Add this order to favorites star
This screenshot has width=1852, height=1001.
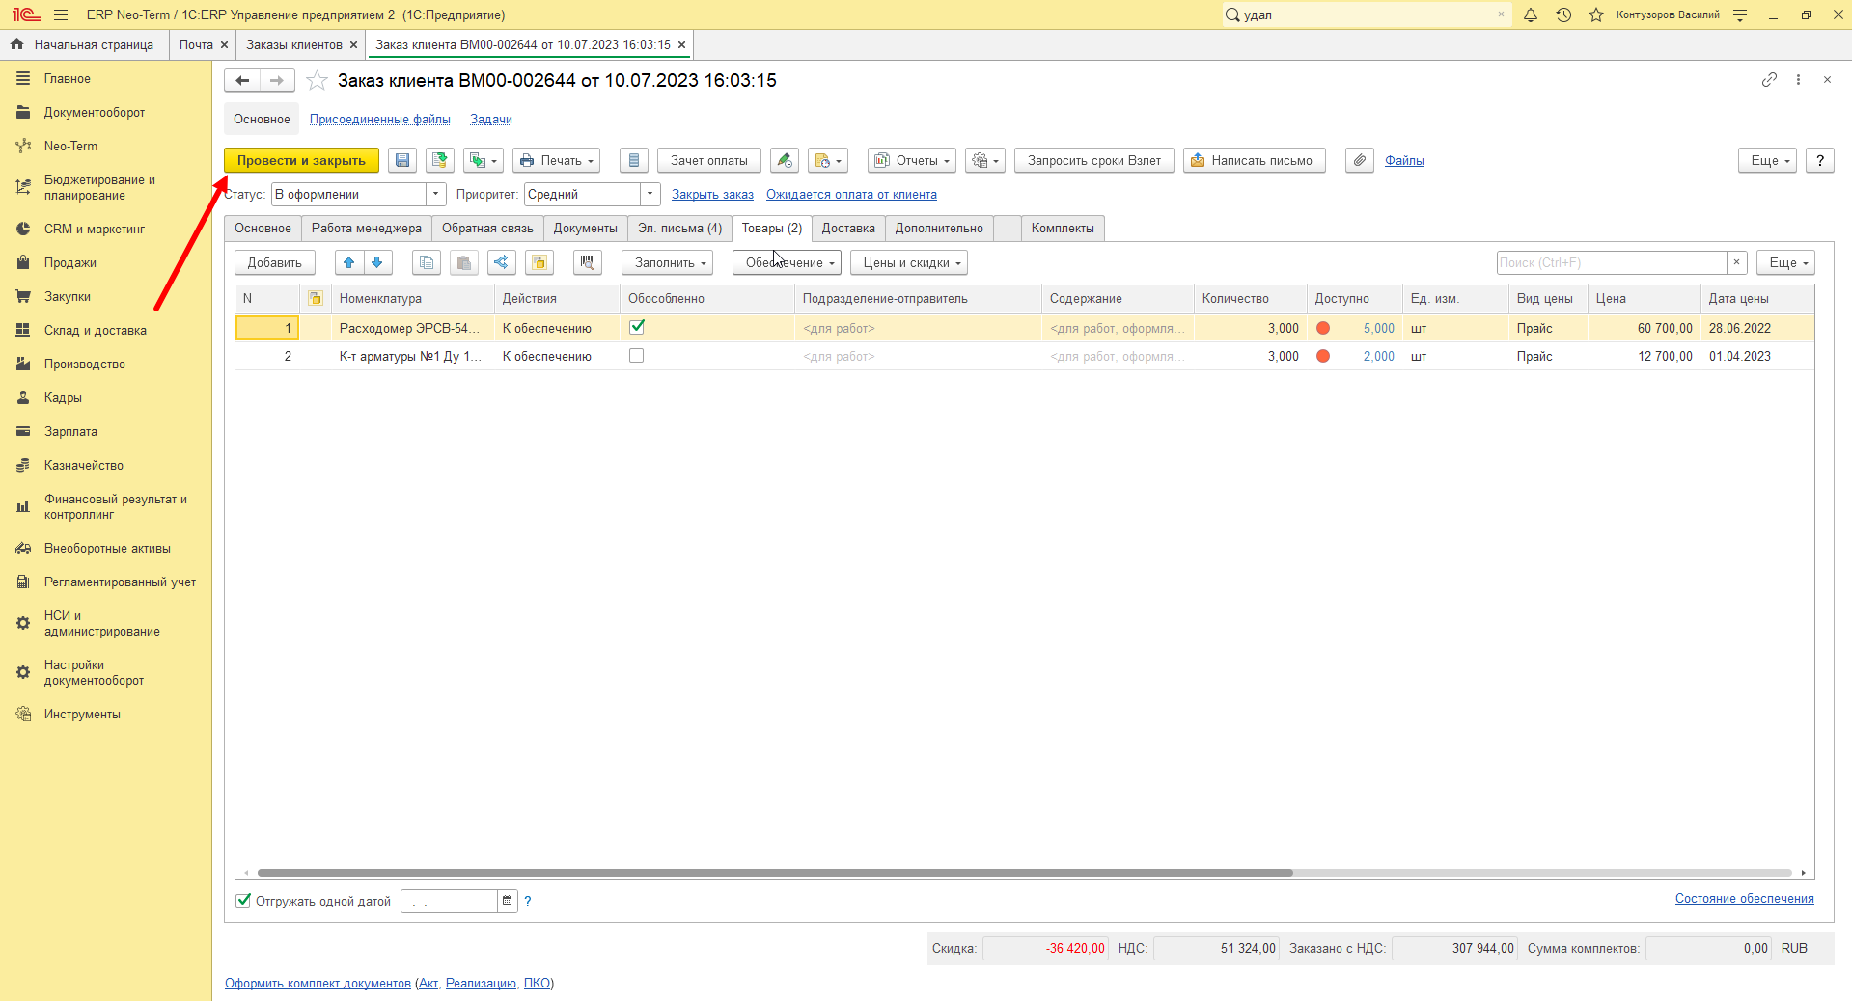click(317, 81)
